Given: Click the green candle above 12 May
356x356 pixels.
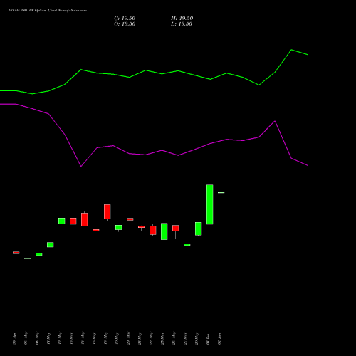Looking at the screenshot, I should pyautogui.click(x=62, y=221).
